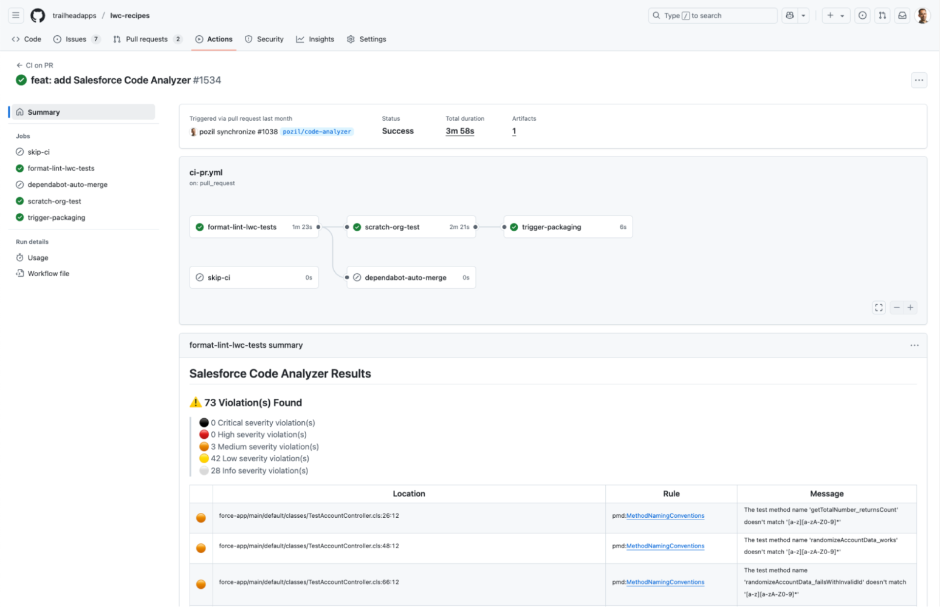Switch to the Security tab
Image resolution: width=940 pixels, height=607 pixels.
point(264,39)
